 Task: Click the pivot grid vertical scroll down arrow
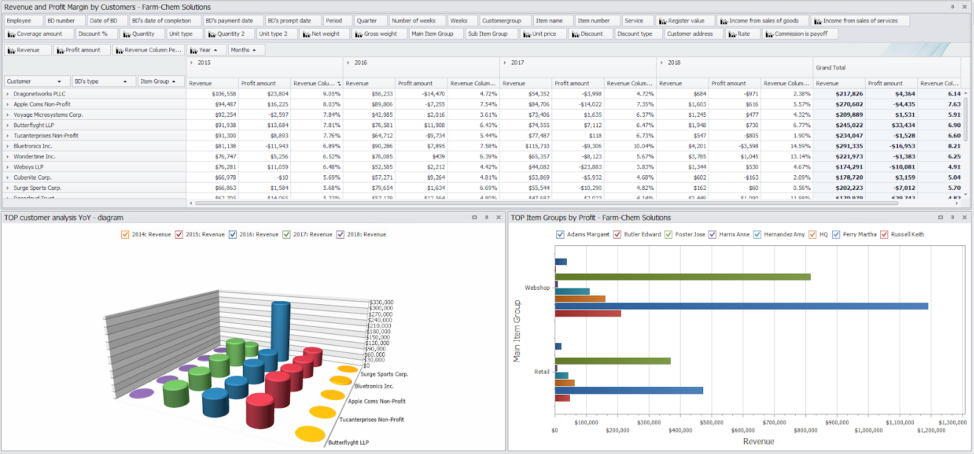(x=965, y=195)
